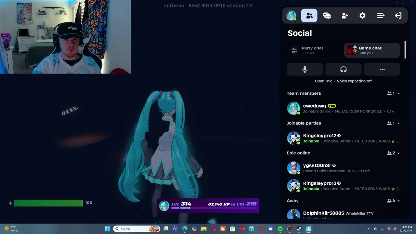Switch to Fortnite taskbar icon
Viewport: 416px width, 234px height.
click(x=309, y=229)
